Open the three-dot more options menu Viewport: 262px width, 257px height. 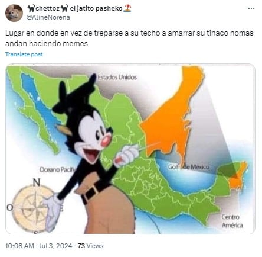coord(251,8)
